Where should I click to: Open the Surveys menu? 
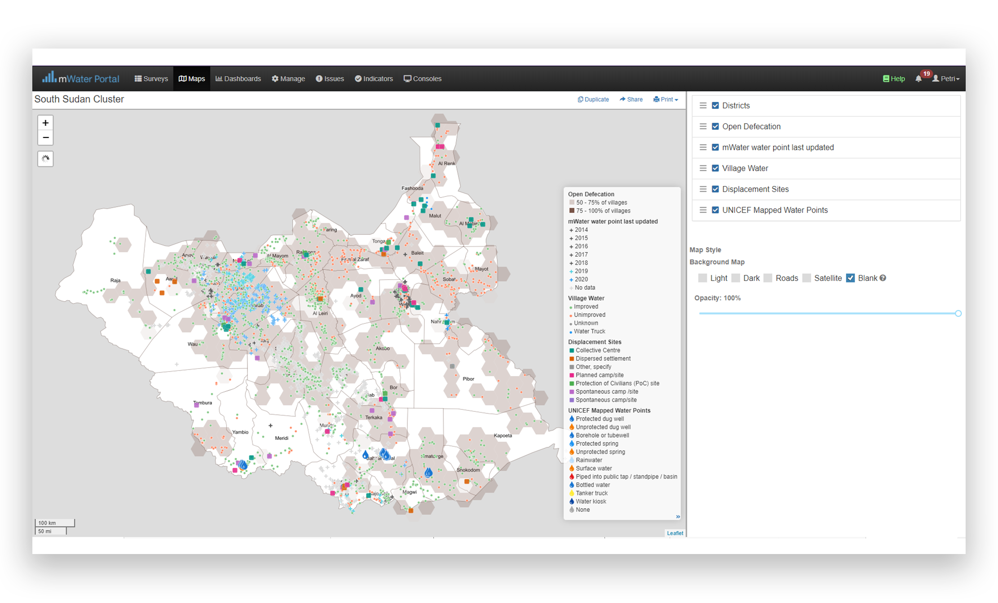click(151, 79)
